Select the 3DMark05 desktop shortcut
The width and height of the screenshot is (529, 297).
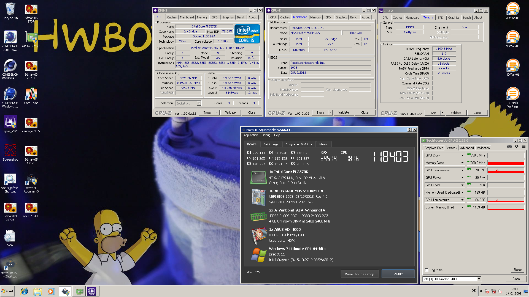click(513, 39)
